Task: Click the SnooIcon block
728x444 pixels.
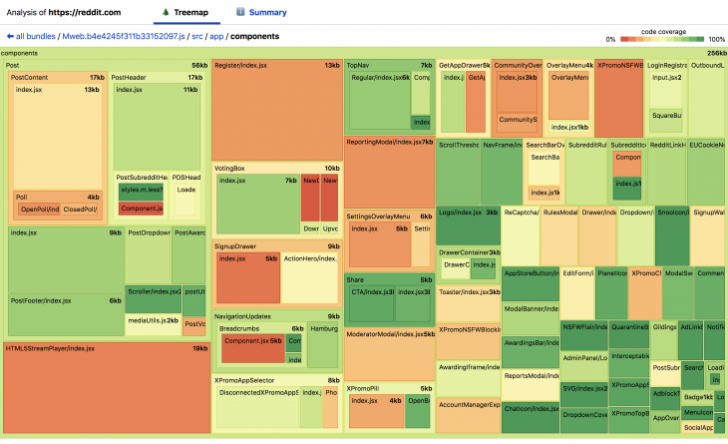Action: [672, 236]
